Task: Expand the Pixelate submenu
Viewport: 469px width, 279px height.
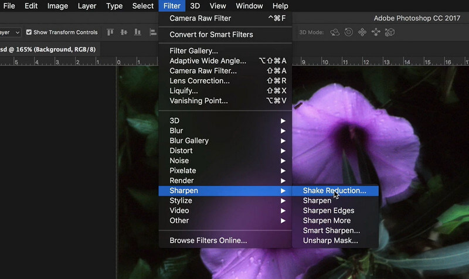Action: coord(225,171)
